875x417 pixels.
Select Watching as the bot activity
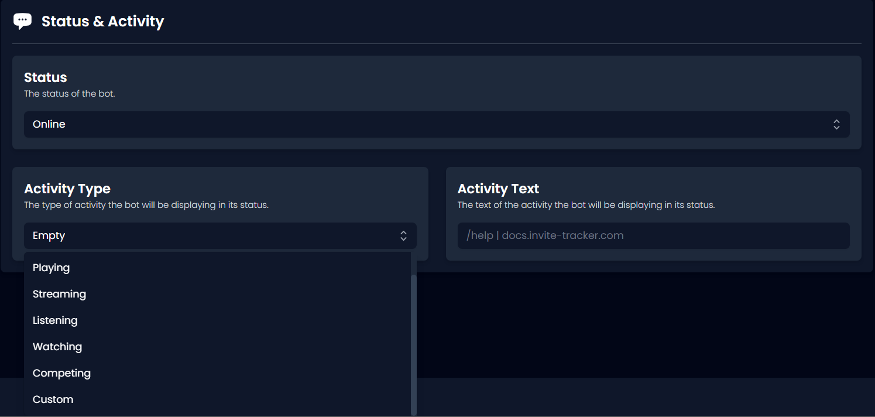57,347
